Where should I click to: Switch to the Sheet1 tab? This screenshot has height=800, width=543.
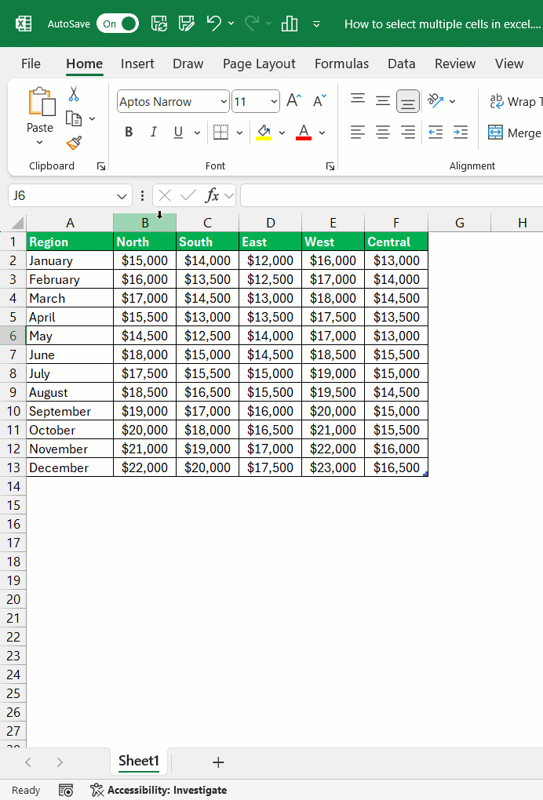click(x=139, y=762)
